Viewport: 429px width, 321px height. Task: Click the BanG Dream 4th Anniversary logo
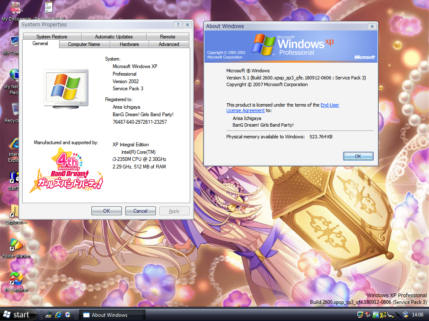pyautogui.click(x=66, y=170)
